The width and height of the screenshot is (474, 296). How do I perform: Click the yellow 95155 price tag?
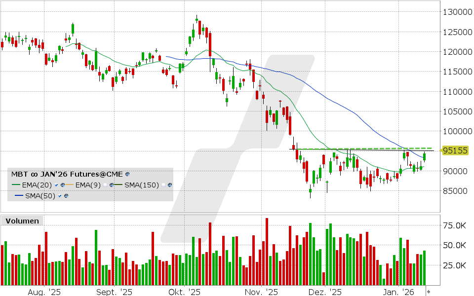[x=455, y=151]
